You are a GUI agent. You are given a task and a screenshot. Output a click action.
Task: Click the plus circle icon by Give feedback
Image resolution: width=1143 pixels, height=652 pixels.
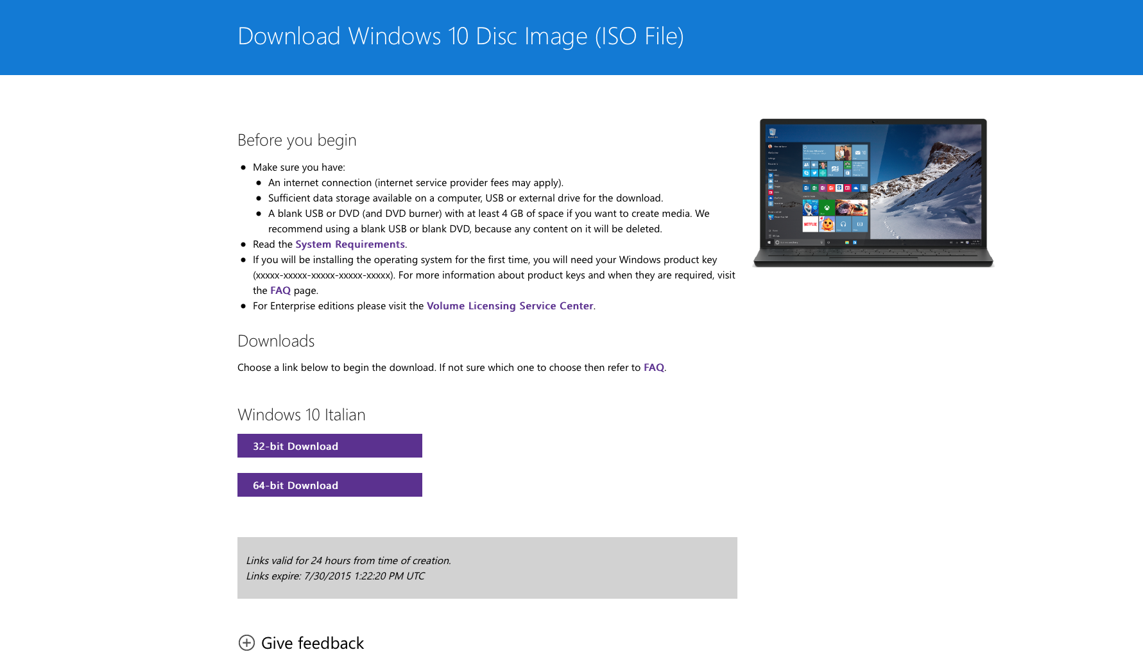point(246,642)
